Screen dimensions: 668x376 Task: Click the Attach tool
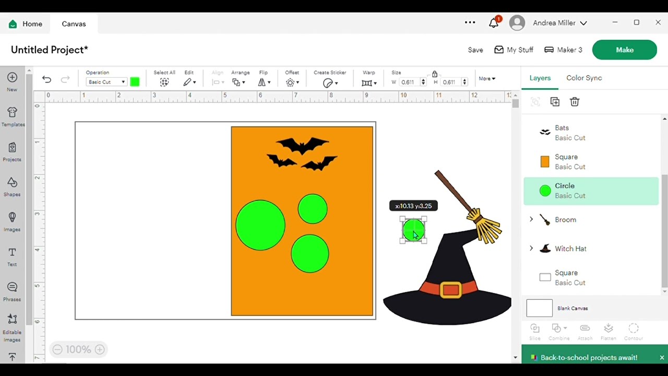tap(585, 332)
